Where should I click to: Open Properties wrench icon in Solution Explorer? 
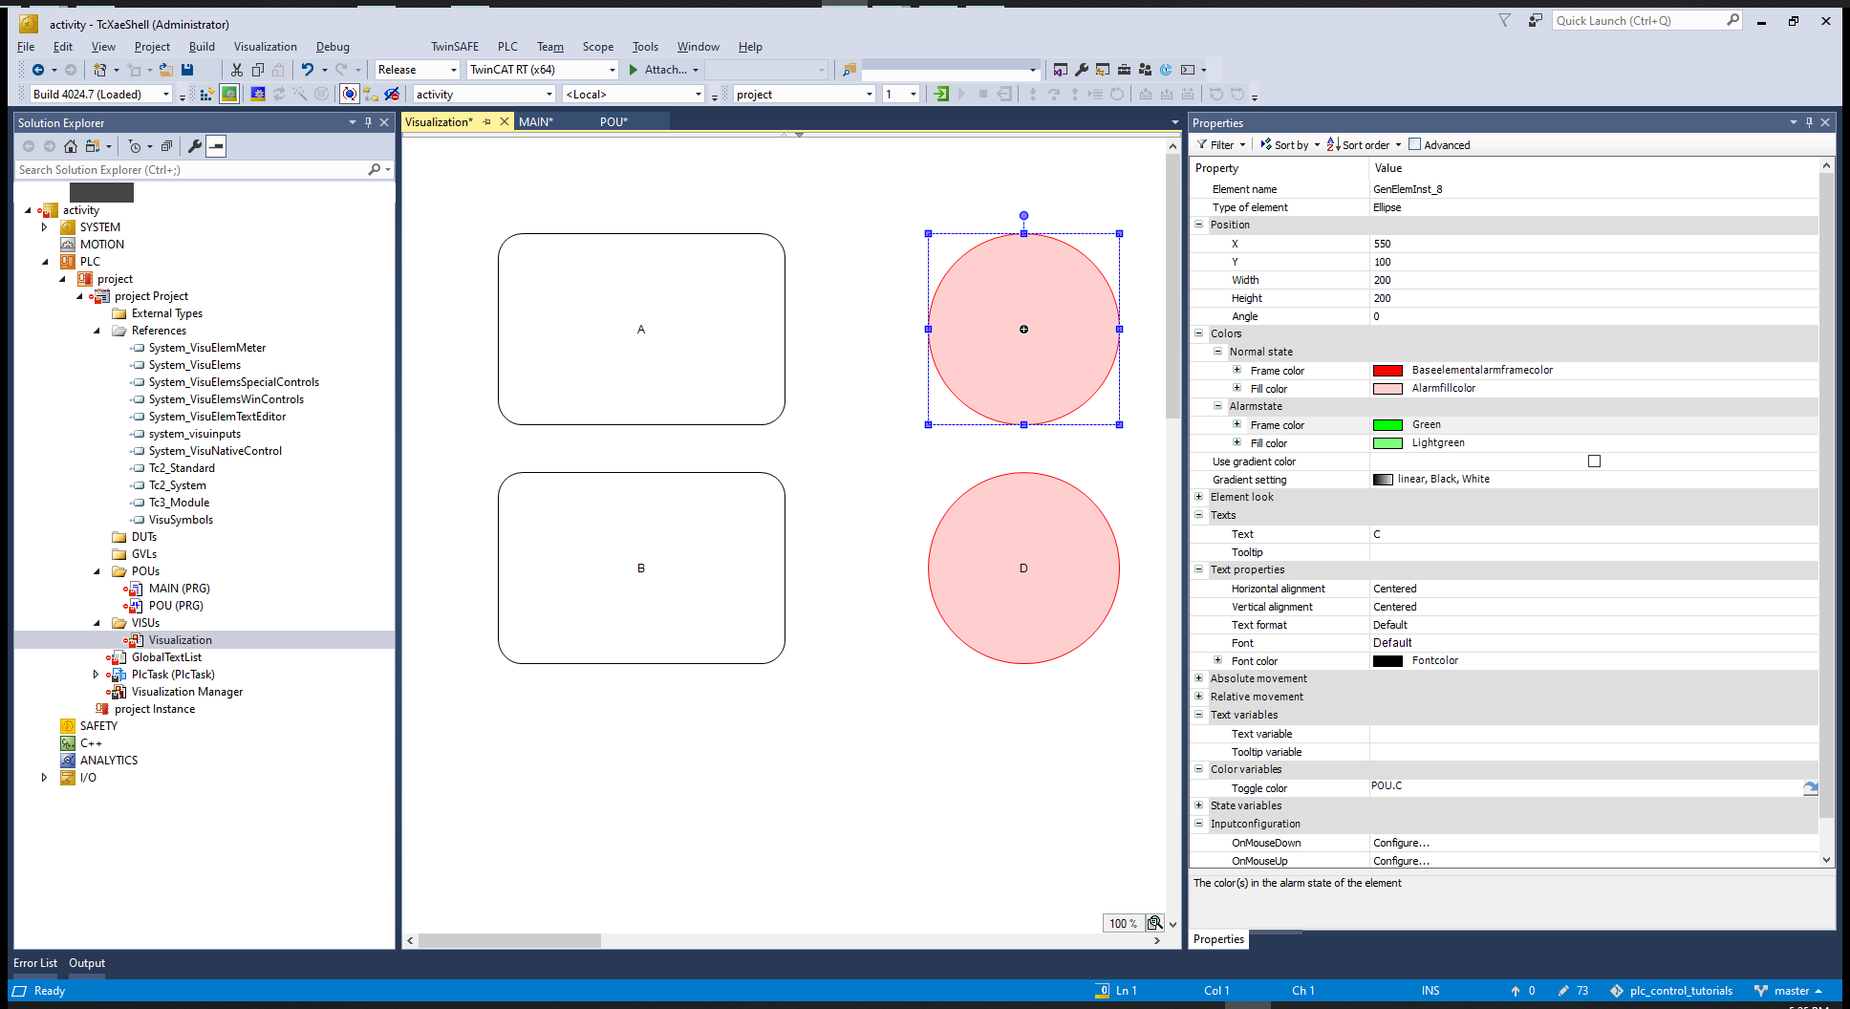pos(195,146)
